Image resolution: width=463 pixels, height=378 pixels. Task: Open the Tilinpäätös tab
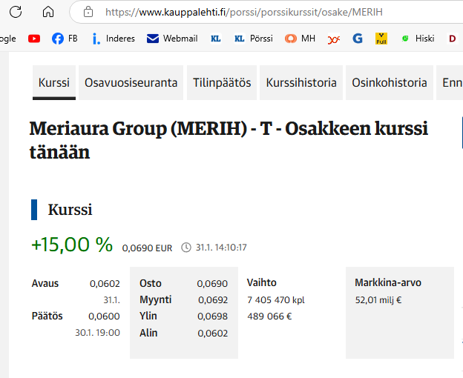[222, 83]
